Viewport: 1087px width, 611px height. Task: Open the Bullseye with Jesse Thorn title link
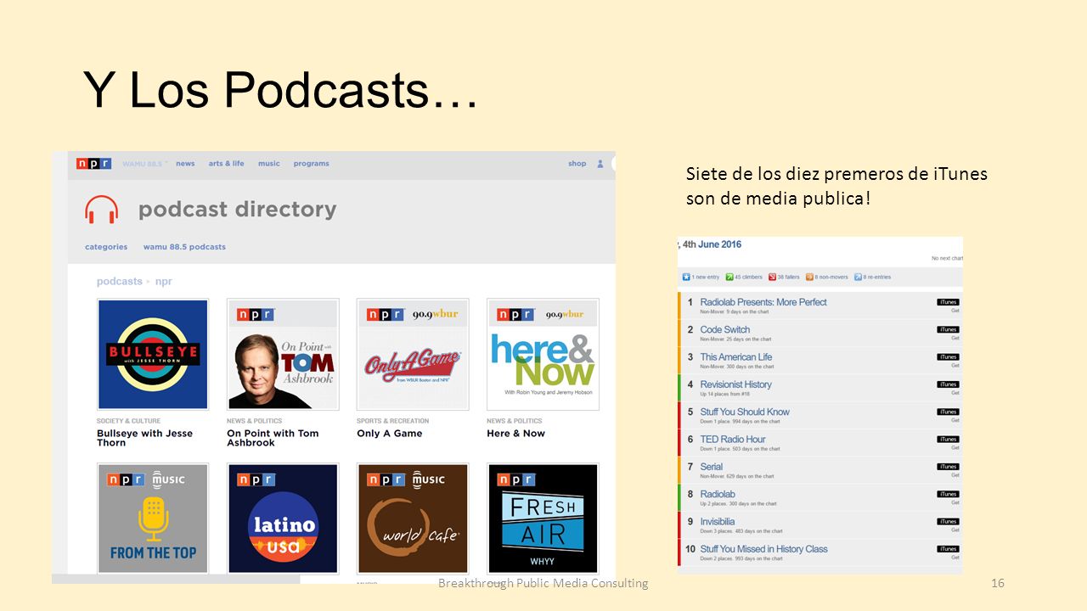pyautogui.click(x=144, y=438)
